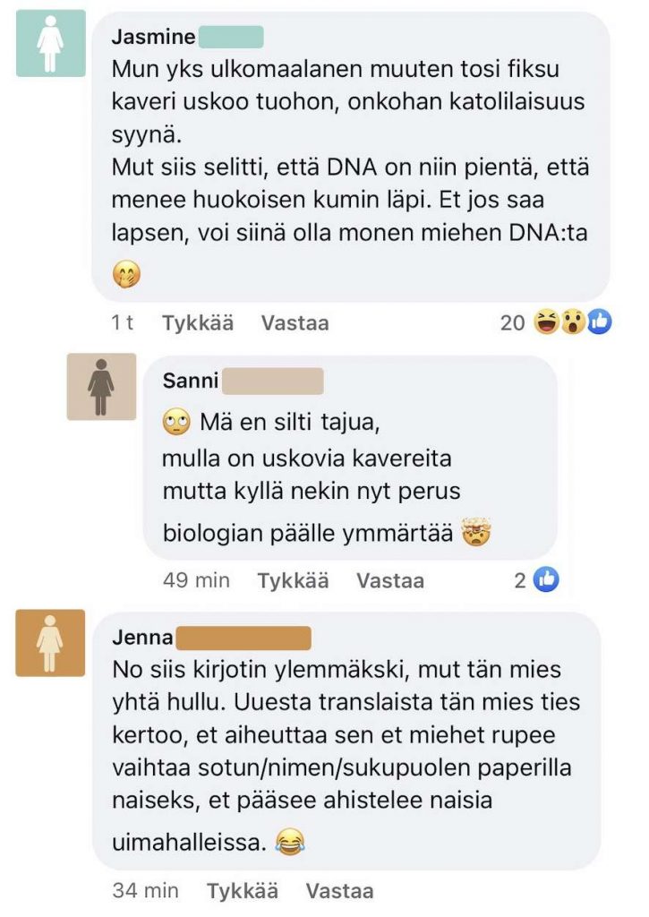
Task: Like Jenna's comment with Tykkää
Action: (243, 891)
